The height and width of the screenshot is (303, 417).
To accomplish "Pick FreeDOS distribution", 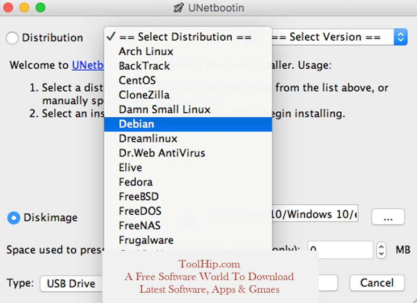I will tap(188, 211).
